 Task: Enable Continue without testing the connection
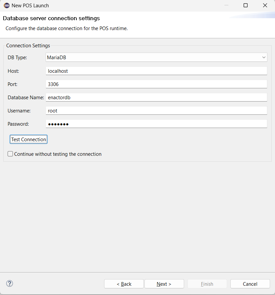pos(10,154)
